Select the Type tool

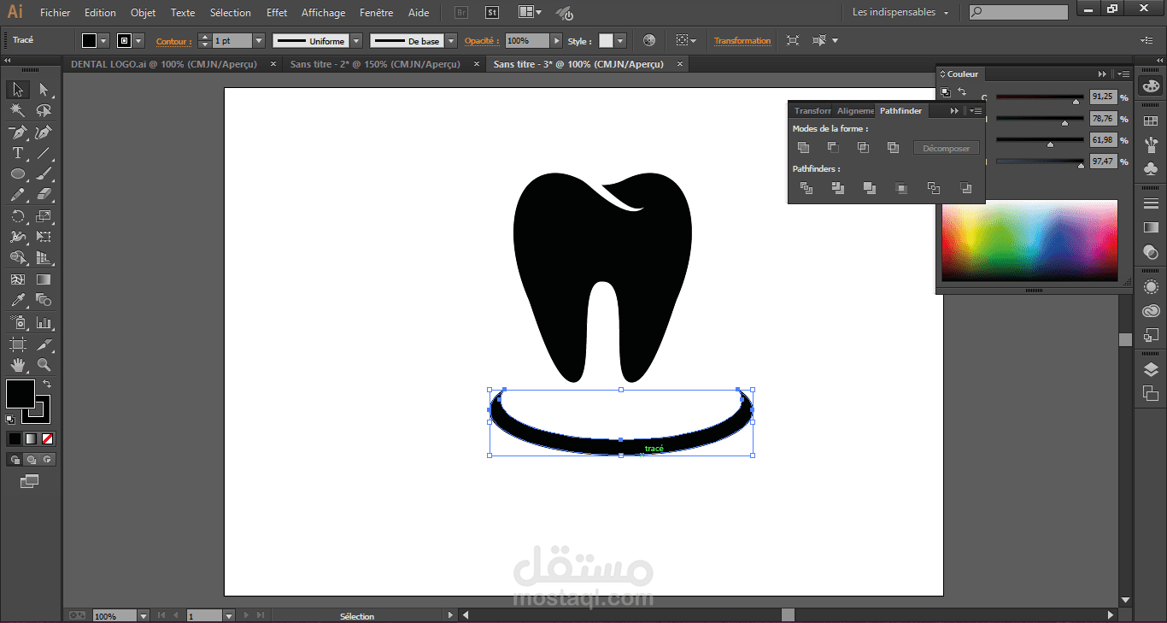(x=17, y=154)
